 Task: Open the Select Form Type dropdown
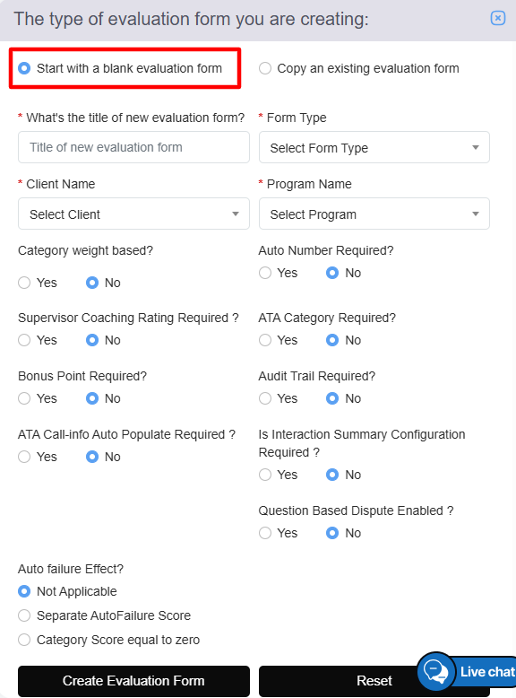[x=374, y=147]
